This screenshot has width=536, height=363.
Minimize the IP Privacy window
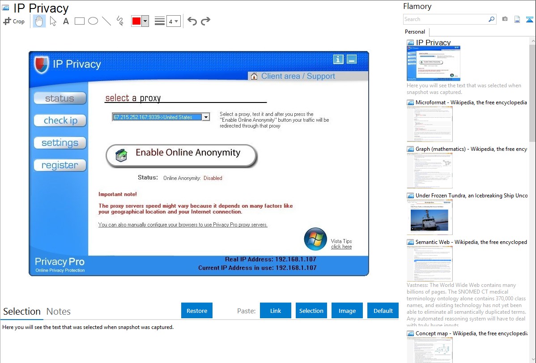point(352,59)
